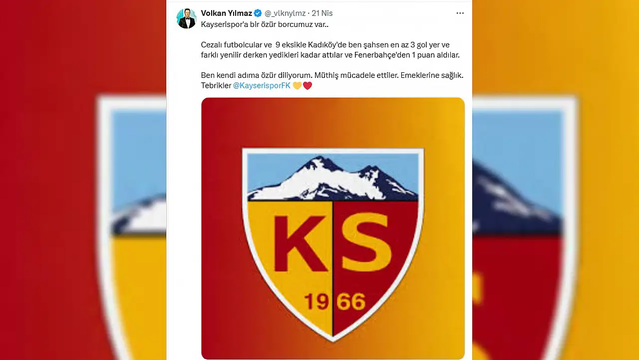Click the blurred background left of tweet
Screen dimensions: 639x360
click(83, 180)
